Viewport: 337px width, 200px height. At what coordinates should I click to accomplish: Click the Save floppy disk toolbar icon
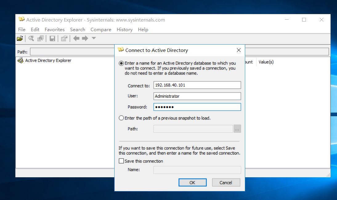point(52,39)
